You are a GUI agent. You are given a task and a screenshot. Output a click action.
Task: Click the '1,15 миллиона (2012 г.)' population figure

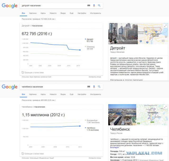pyautogui.click(x=43, y=115)
